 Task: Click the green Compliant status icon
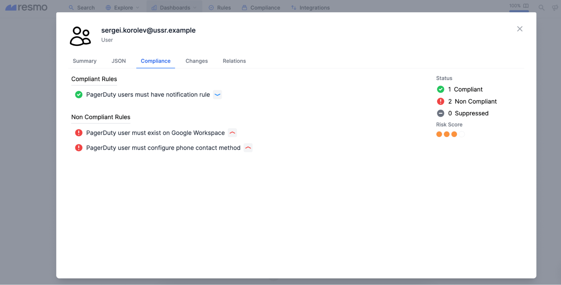(440, 89)
